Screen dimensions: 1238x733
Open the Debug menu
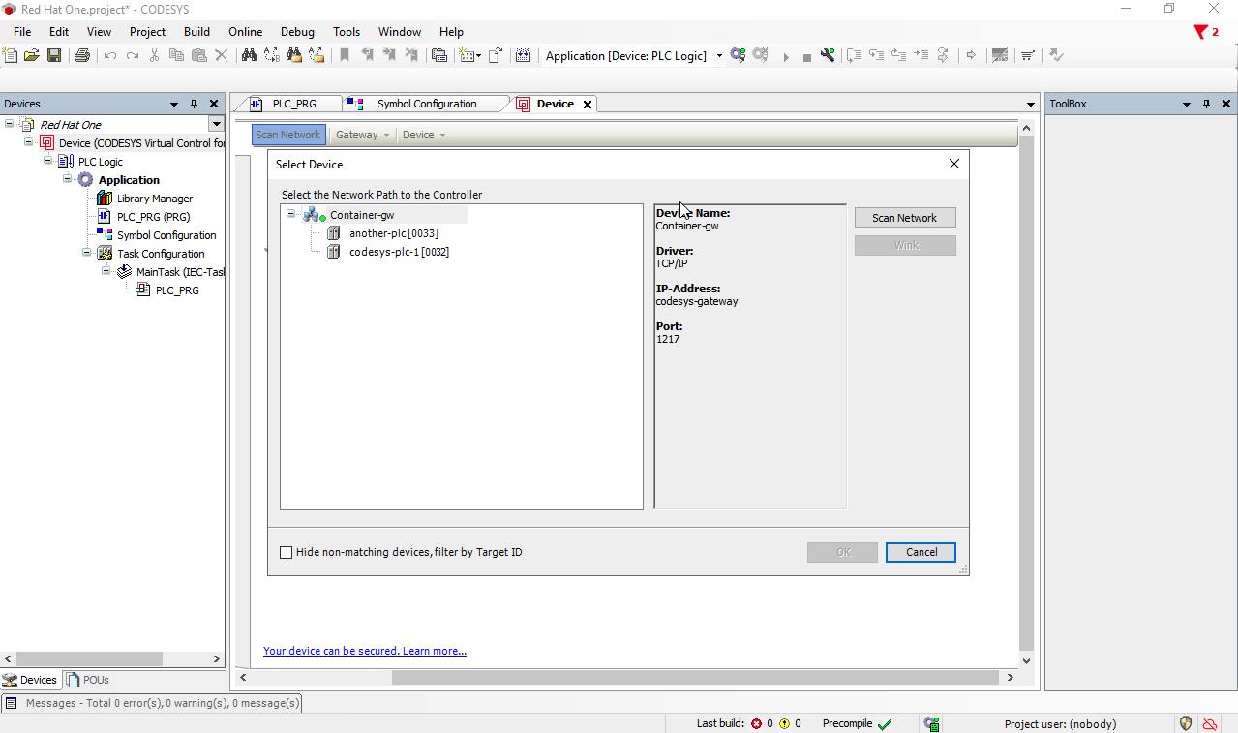(297, 31)
